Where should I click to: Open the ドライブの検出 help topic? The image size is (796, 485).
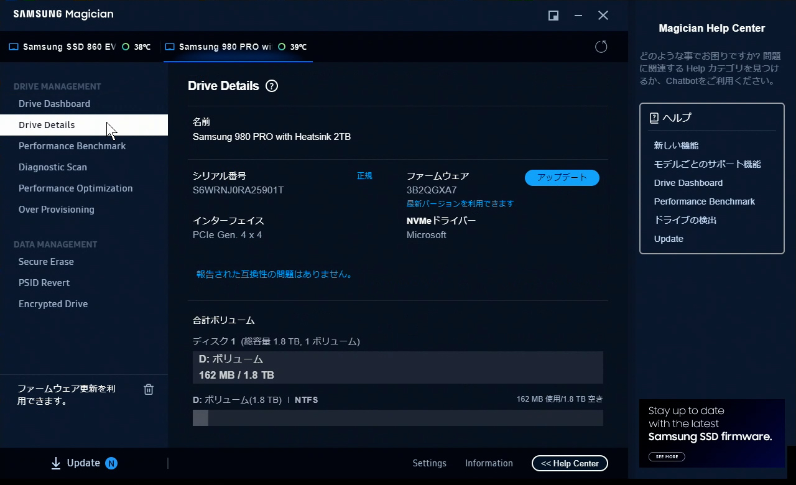685,220
